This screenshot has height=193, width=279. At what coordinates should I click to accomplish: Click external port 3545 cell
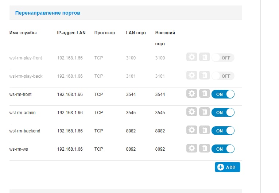pos(160,112)
